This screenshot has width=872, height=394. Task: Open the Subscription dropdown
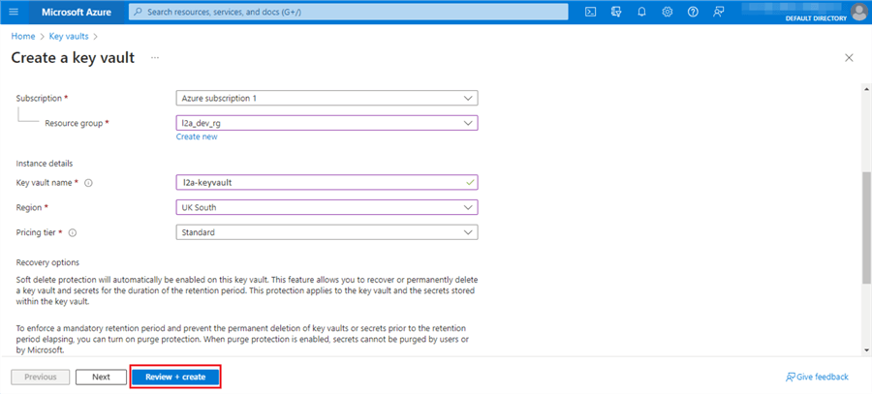(327, 99)
